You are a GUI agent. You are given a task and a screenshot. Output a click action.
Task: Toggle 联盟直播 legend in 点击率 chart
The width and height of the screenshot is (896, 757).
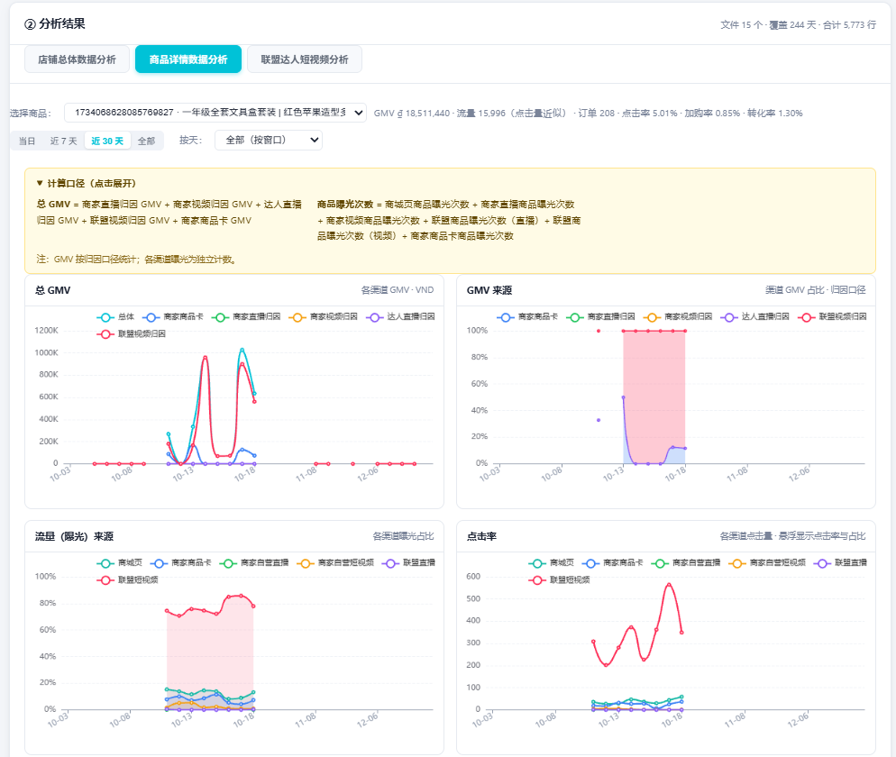841,563
